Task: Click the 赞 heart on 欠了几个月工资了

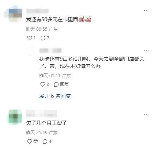Action: coord(30,141)
